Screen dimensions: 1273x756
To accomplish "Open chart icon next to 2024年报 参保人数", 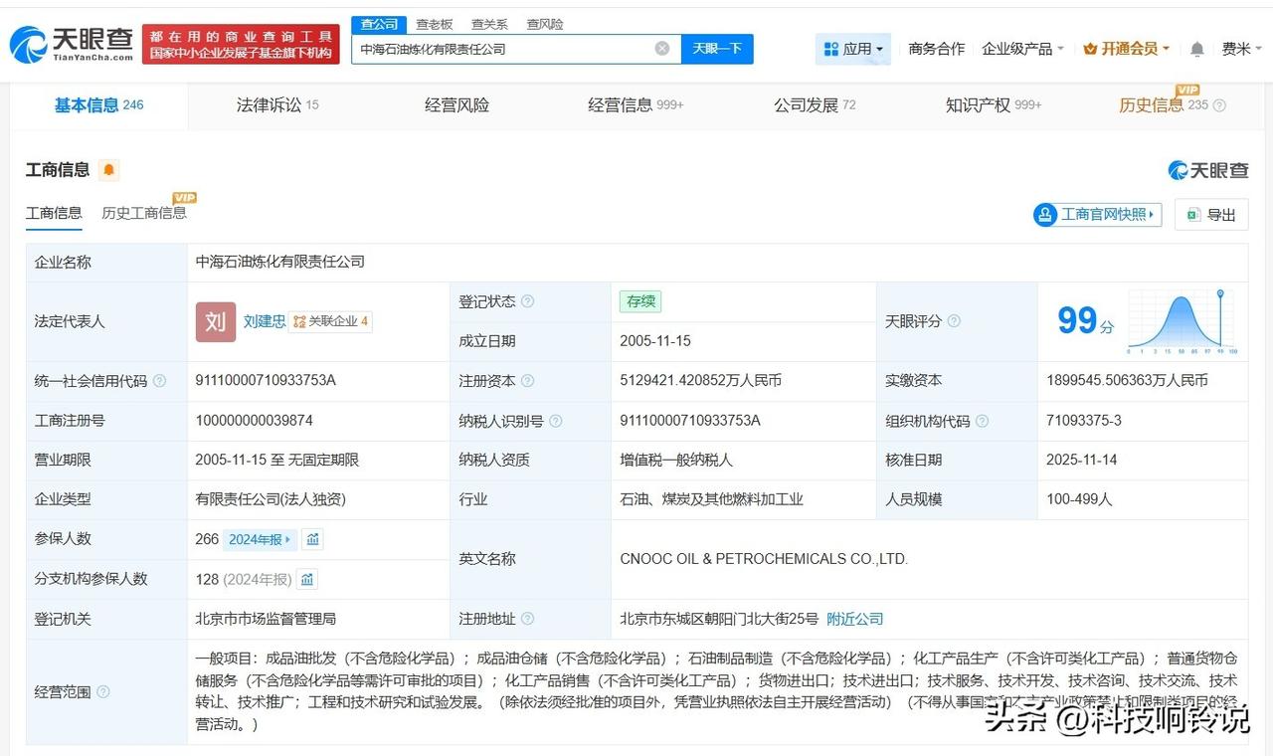I will pyautogui.click(x=313, y=539).
